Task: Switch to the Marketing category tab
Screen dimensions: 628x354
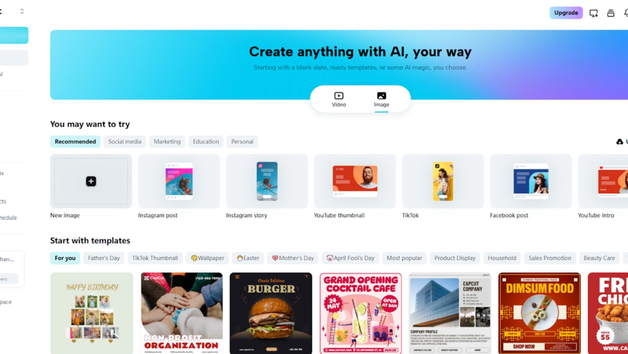Action: 167,142
